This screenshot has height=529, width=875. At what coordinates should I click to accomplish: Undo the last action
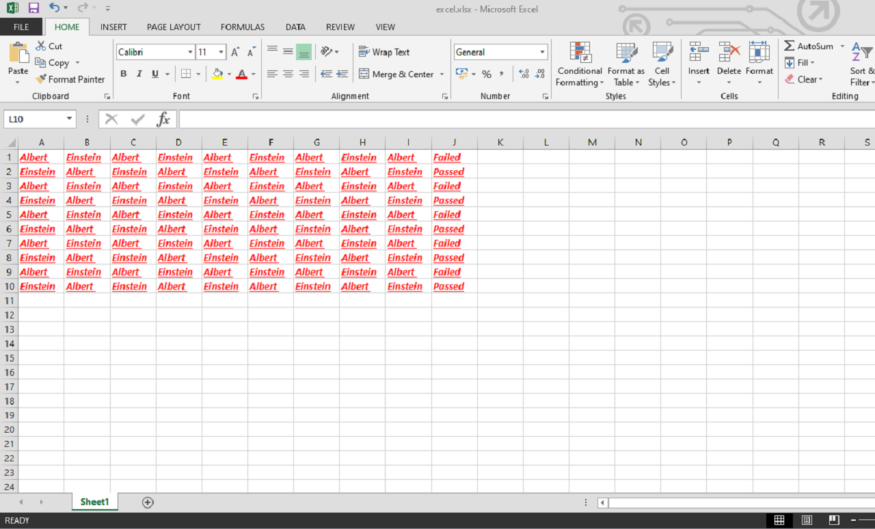(x=55, y=8)
